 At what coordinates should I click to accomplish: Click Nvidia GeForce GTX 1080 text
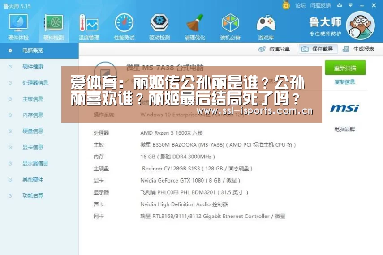point(190,181)
